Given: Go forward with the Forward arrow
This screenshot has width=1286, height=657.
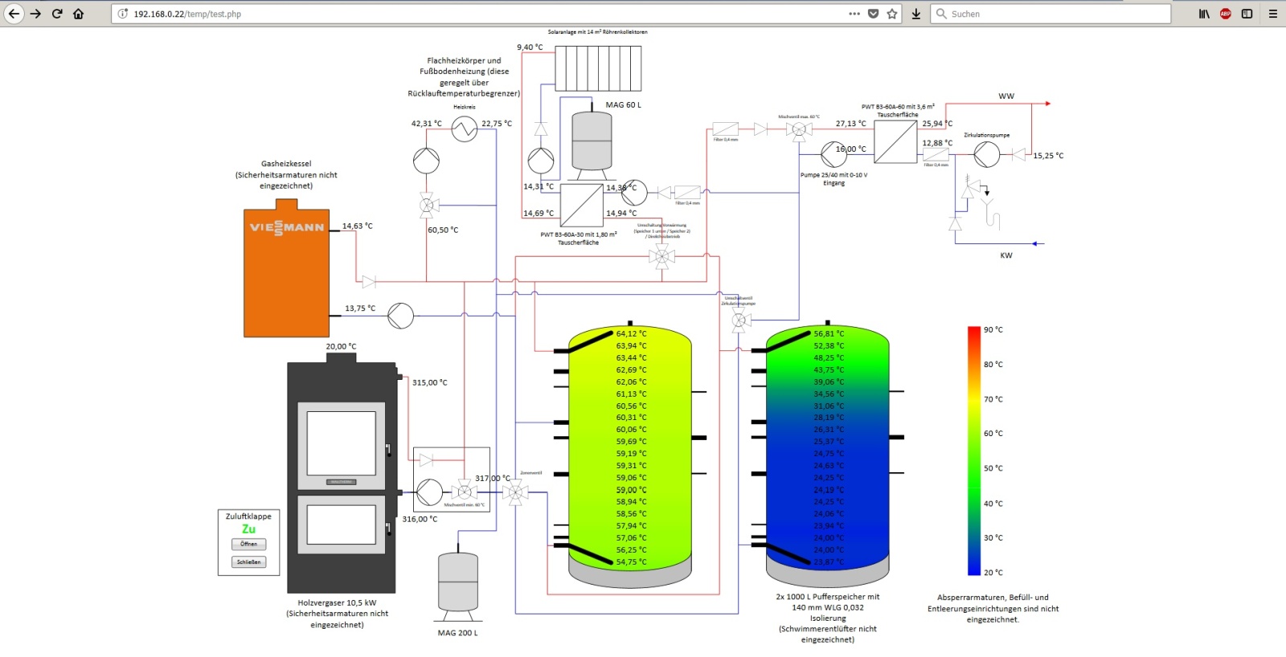Looking at the screenshot, I should 35,14.
